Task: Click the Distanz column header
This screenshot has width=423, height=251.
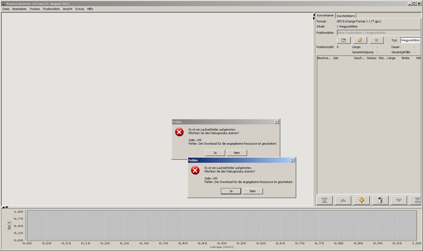Action: click(371, 58)
